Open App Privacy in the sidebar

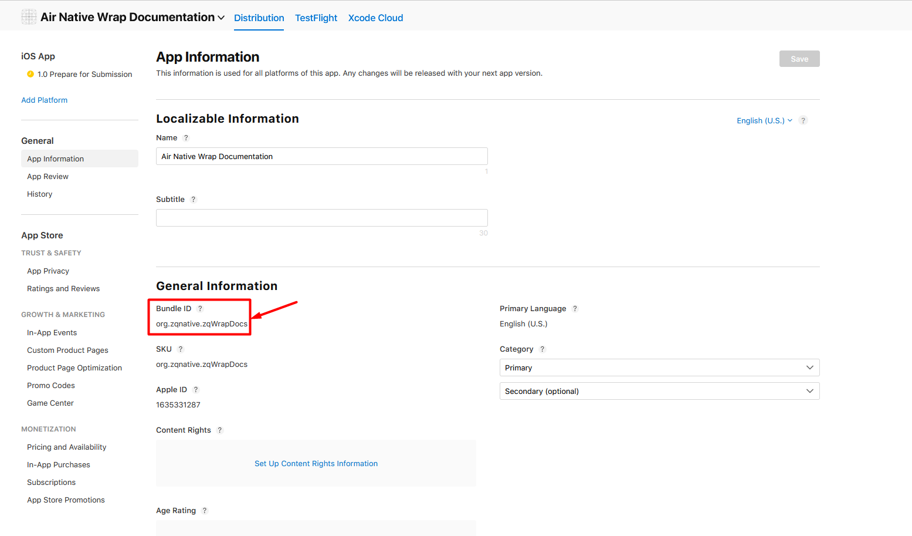click(x=48, y=271)
